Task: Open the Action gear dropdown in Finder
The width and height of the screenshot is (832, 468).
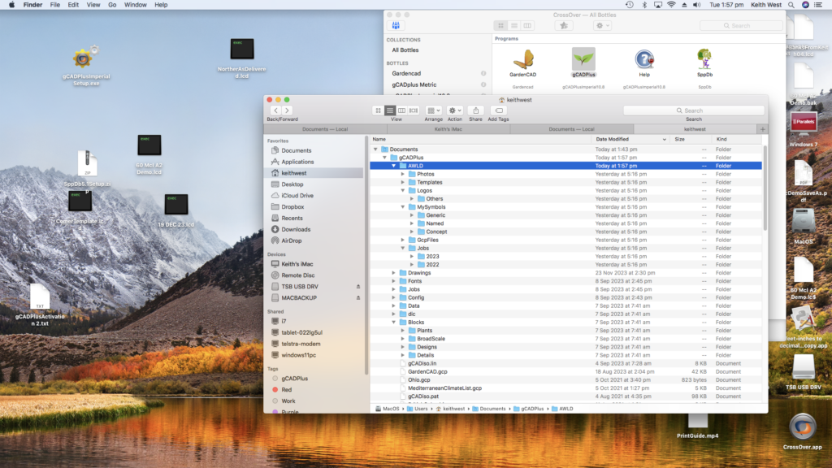Action: (455, 110)
